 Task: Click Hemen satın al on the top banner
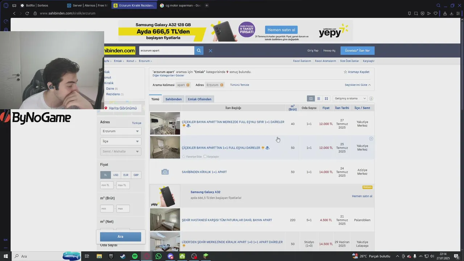pos(281,30)
